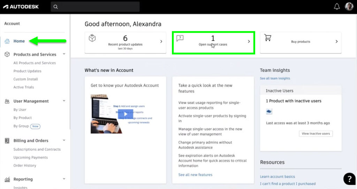Select By User under User Management
The image size is (357, 189).
tap(20, 110)
